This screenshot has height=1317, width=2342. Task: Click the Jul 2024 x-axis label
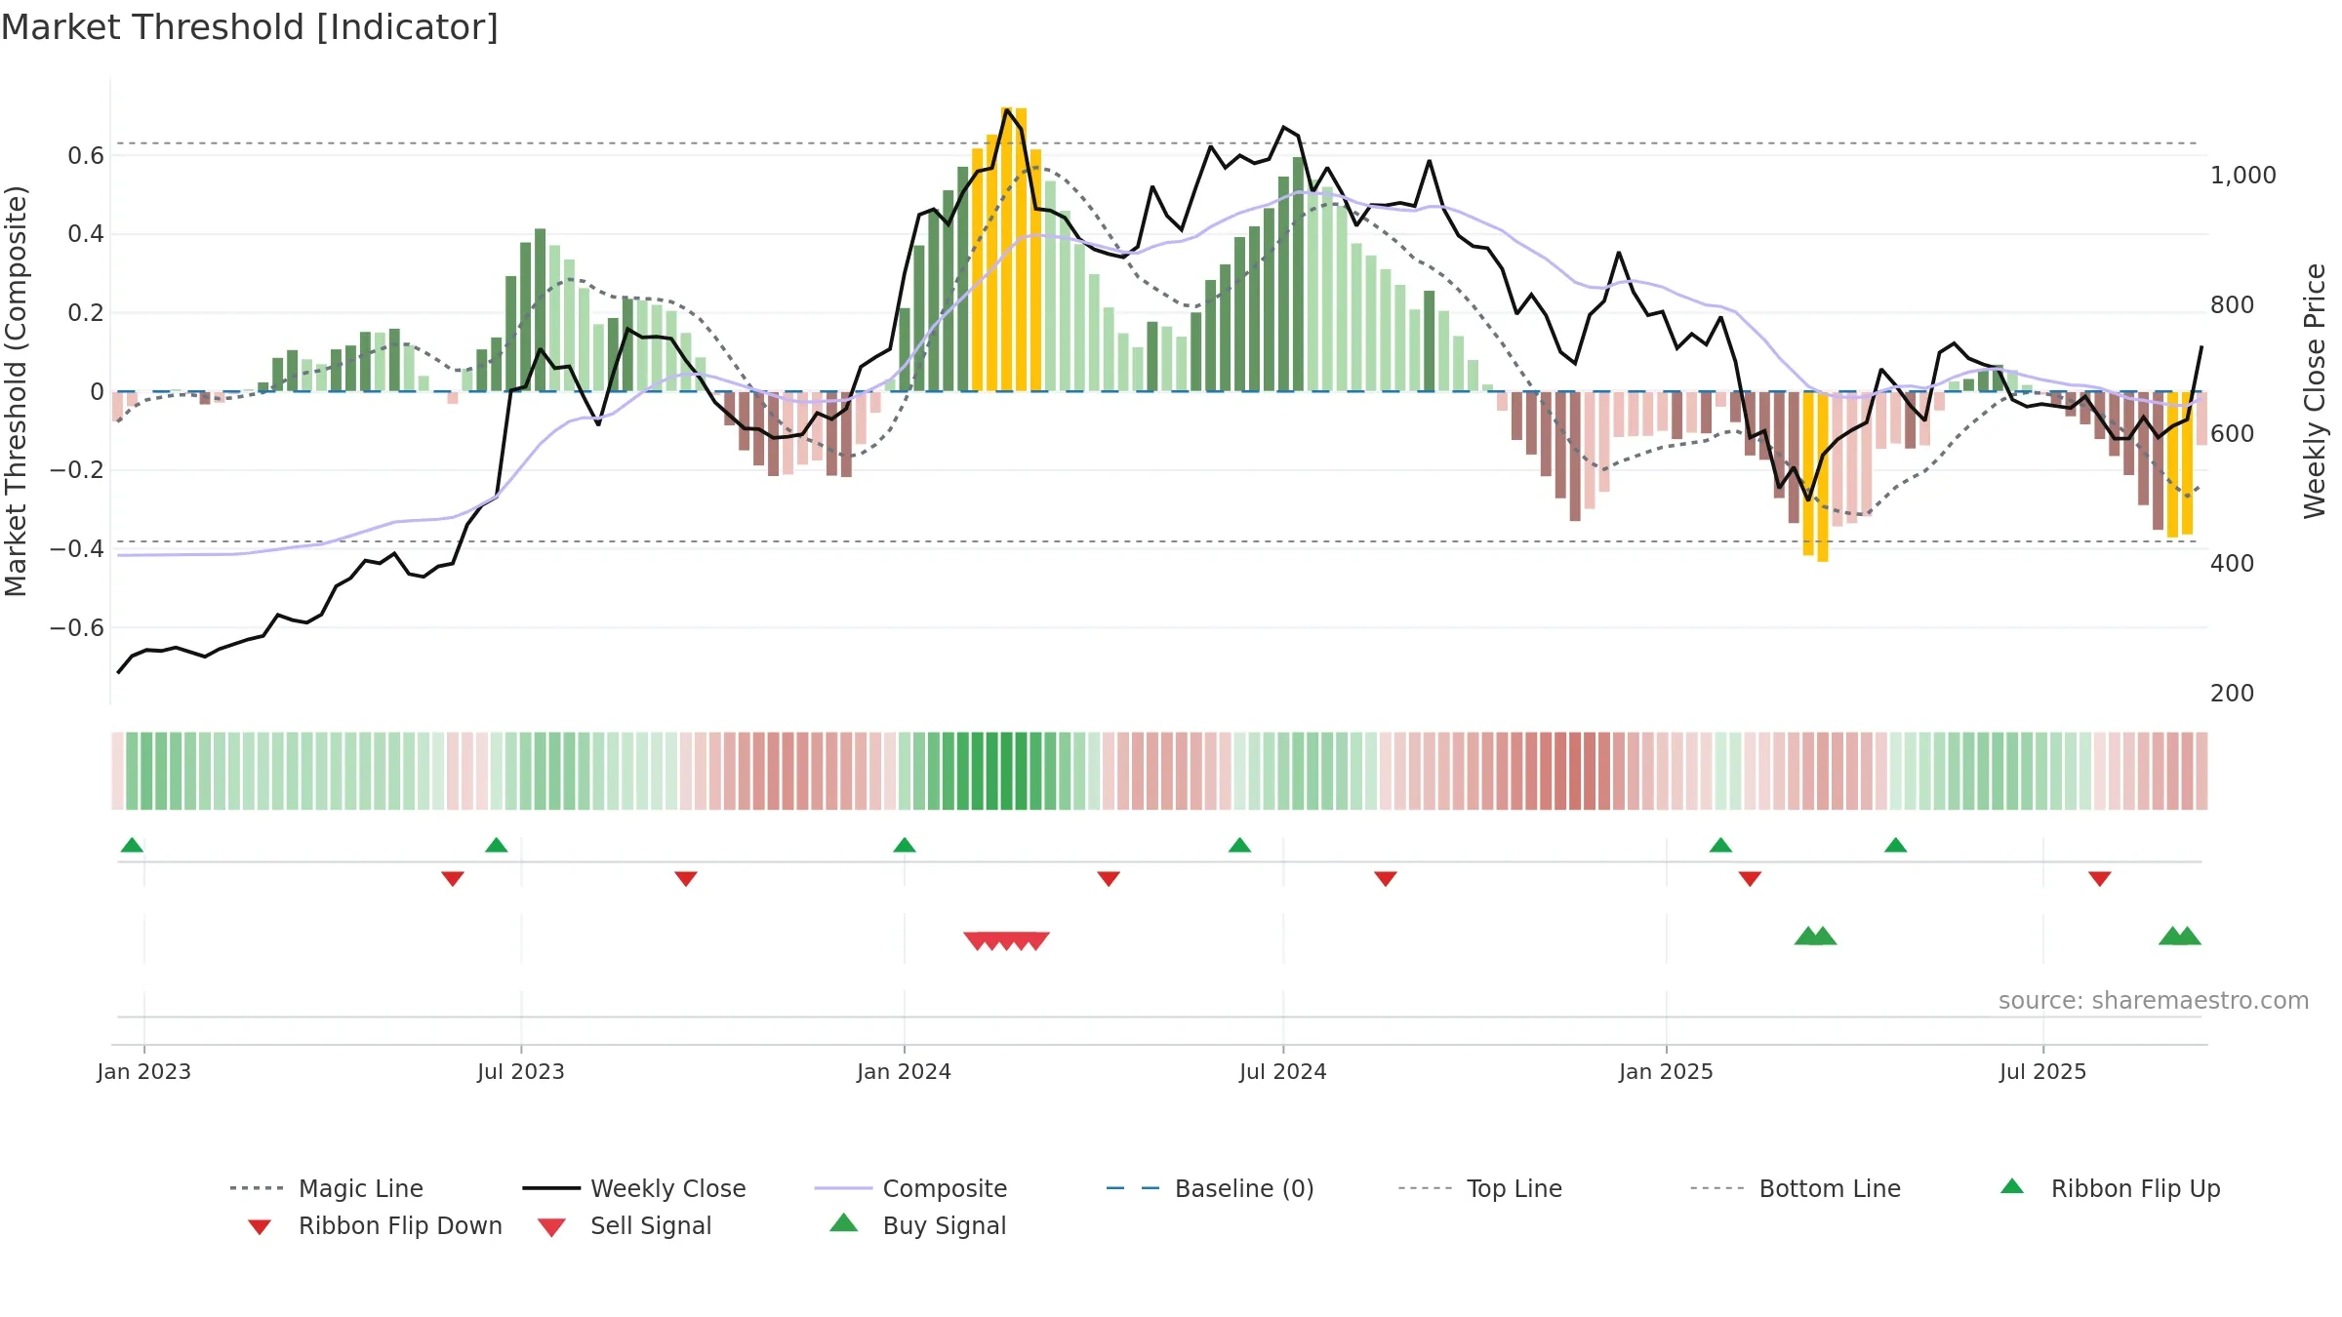click(1283, 1071)
